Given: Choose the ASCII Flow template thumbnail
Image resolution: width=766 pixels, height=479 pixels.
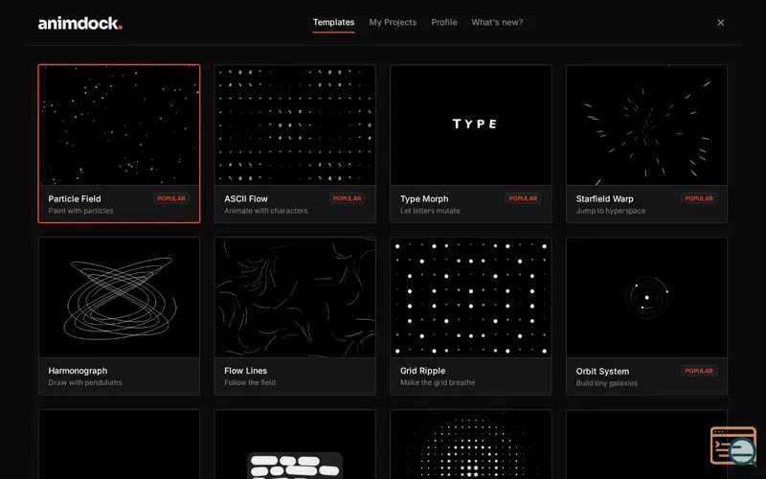Looking at the screenshot, I should click(x=295, y=125).
